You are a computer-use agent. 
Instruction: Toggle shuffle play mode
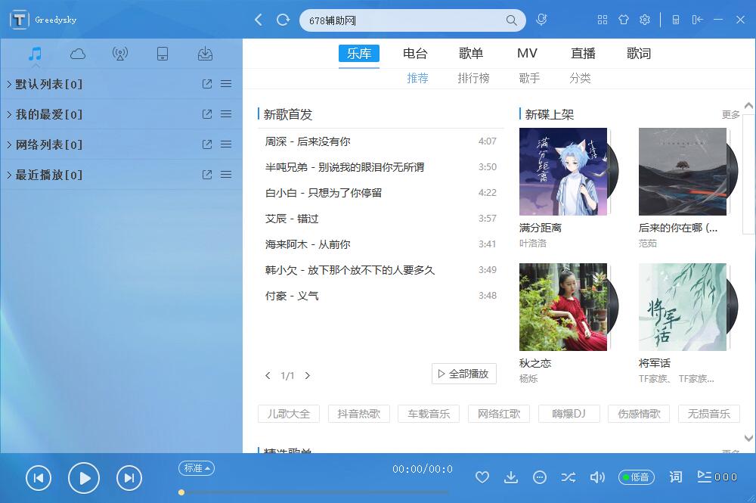(568, 477)
